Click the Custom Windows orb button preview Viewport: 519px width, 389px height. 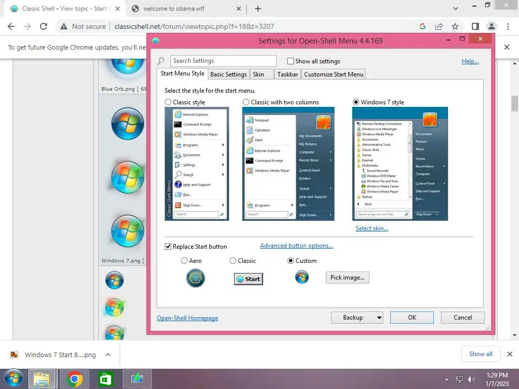pyautogui.click(x=302, y=277)
